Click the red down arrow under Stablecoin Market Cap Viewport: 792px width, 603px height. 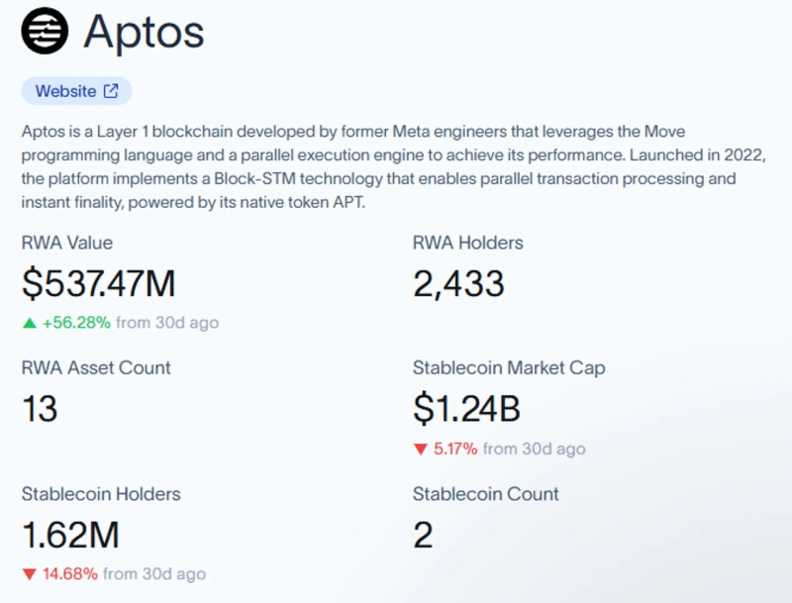pos(421,450)
